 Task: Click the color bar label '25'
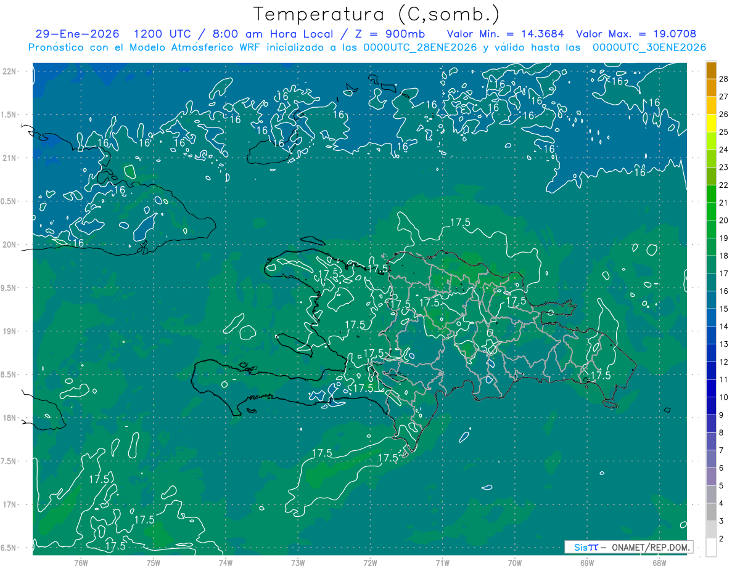(x=724, y=132)
